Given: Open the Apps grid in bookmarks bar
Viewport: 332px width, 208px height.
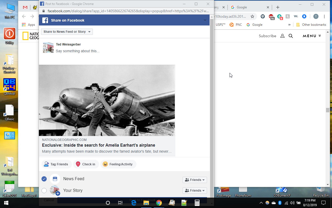Looking at the screenshot, I should tap(29, 25).
